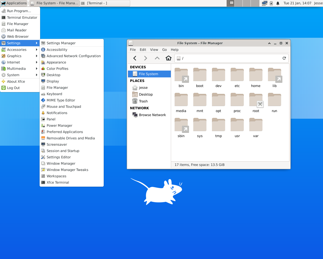323x259 pixels.
Task: Open jesse in the Places sidebar
Action: 149,88
